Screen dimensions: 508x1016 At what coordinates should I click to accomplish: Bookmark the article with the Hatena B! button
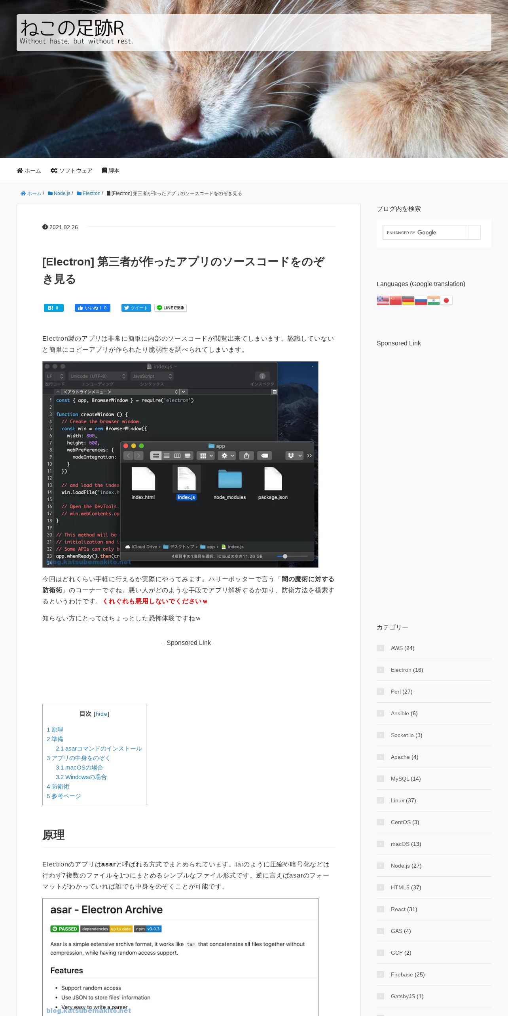coord(54,308)
